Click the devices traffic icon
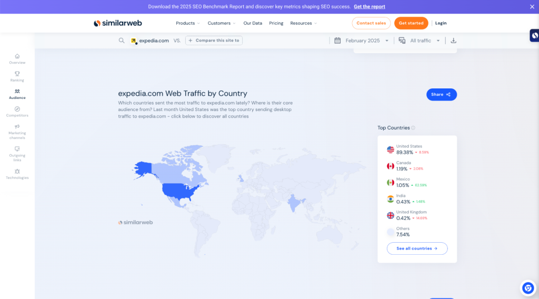The image size is (539, 299). point(402,41)
